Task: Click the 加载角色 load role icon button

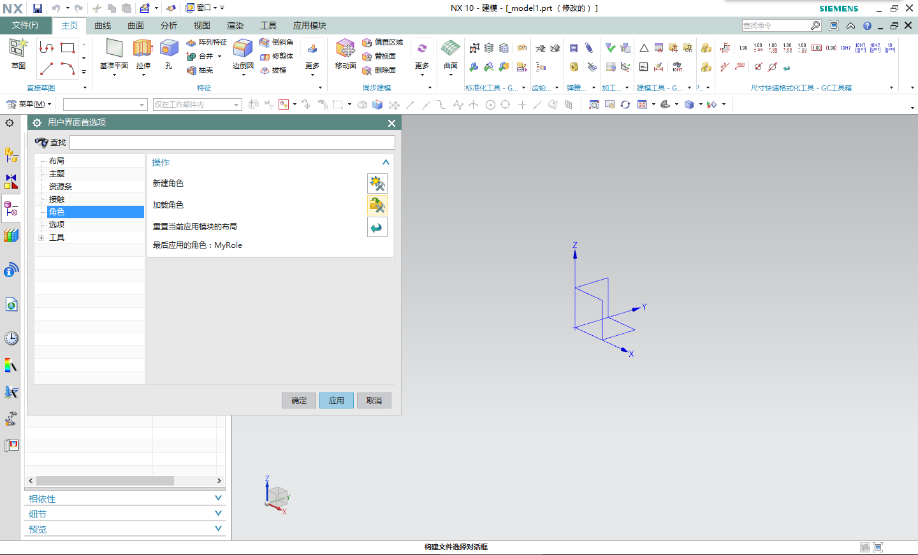Action: pos(377,205)
